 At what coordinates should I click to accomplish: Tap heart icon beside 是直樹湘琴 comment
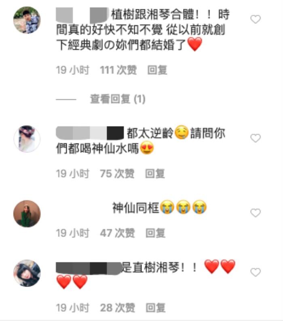[x=256, y=272]
